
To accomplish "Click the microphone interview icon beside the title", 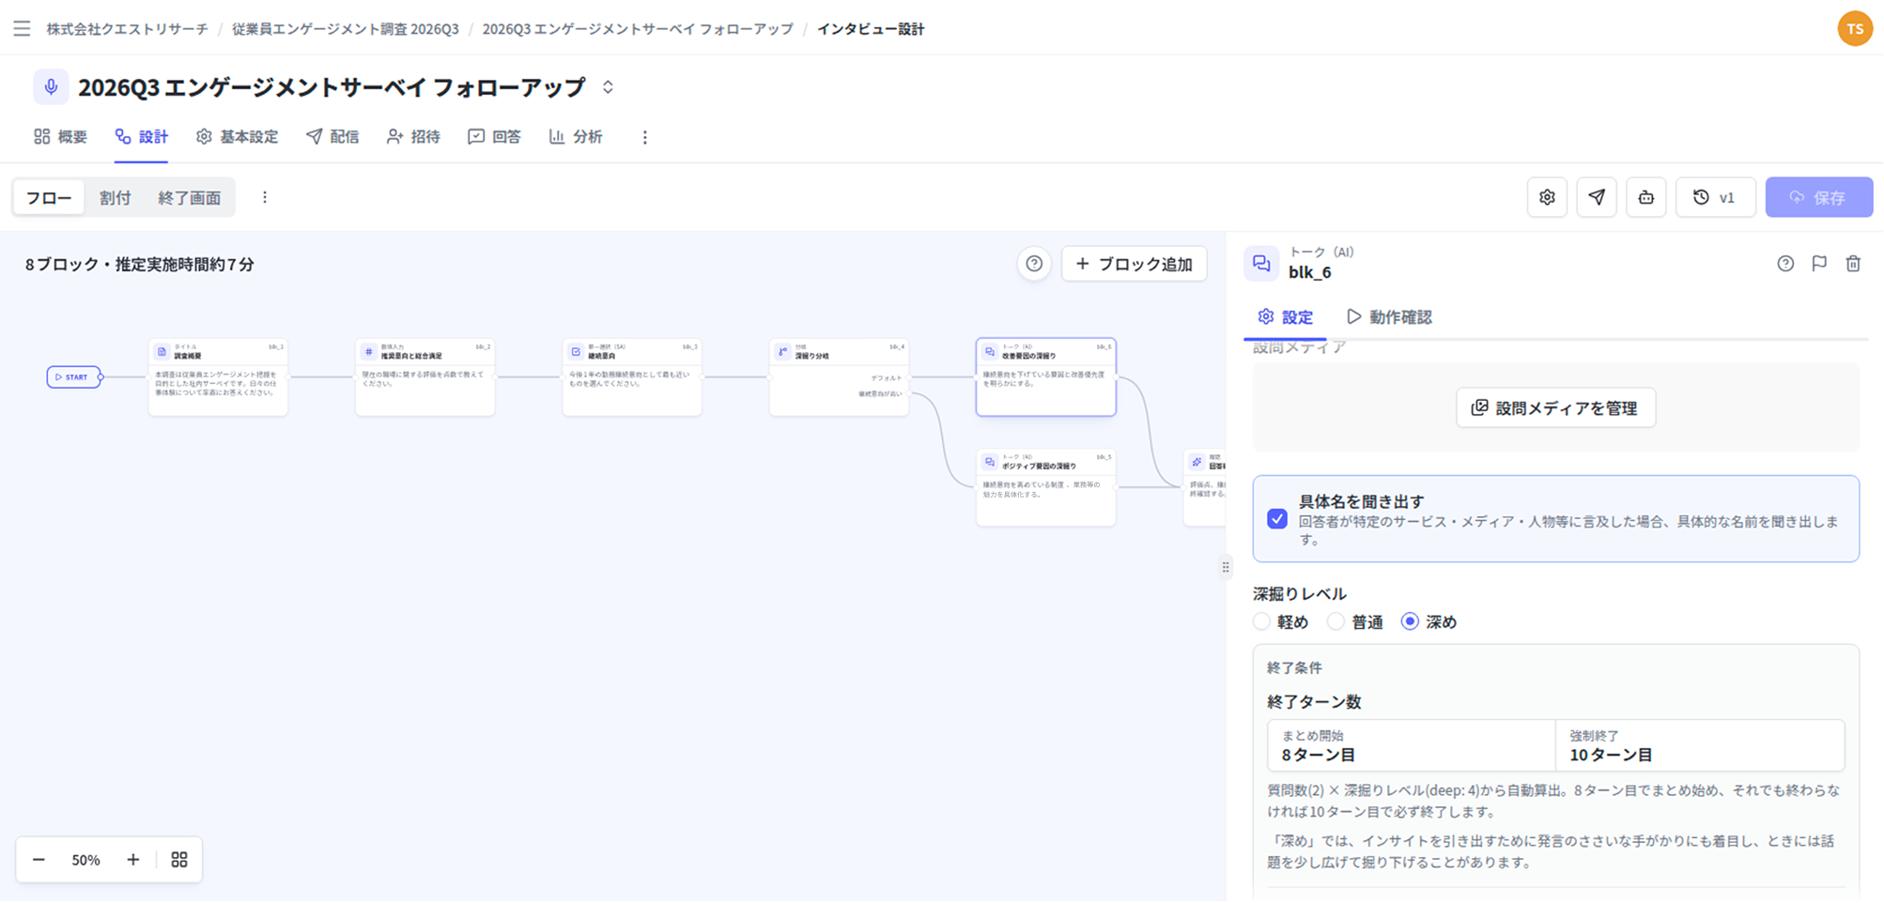I will point(51,87).
